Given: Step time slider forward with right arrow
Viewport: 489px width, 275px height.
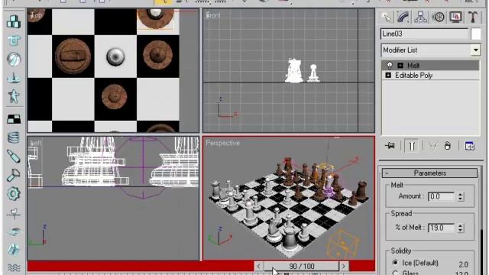Looking at the screenshot, I should pyautogui.click(x=344, y=267).
